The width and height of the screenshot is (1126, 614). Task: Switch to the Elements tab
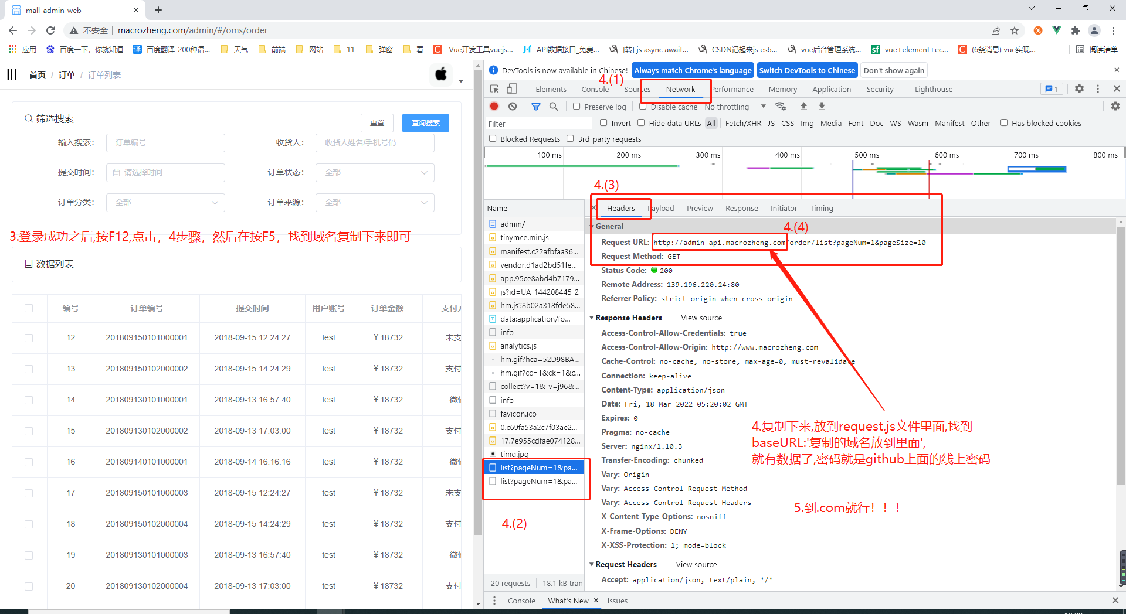tap(551, 89)
